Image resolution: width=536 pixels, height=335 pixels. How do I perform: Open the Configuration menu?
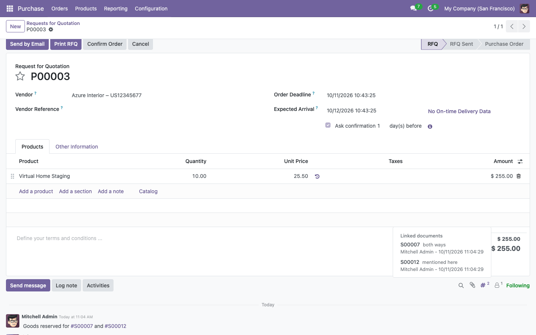(x=151, y=9)
